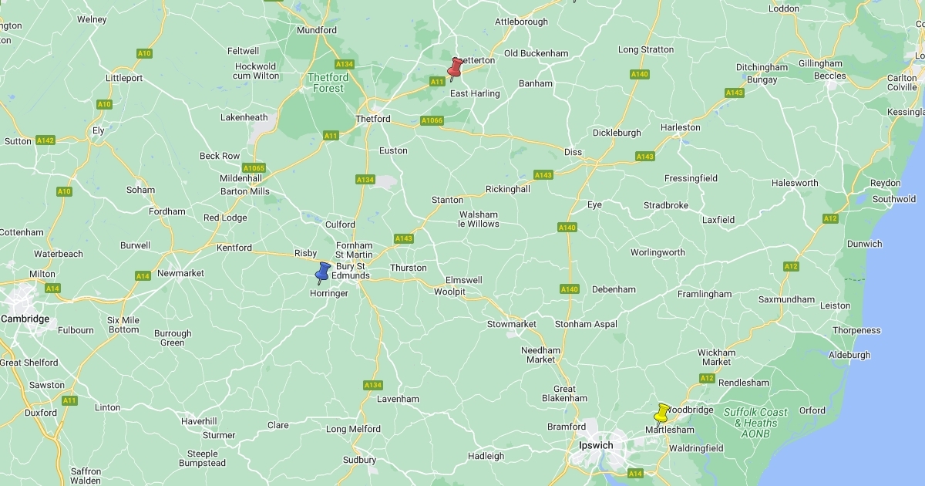The width and height of the screenshot is (925, 486).
Task: Click the A142 road badge near Sutton
Action: (x=45, y=140)
